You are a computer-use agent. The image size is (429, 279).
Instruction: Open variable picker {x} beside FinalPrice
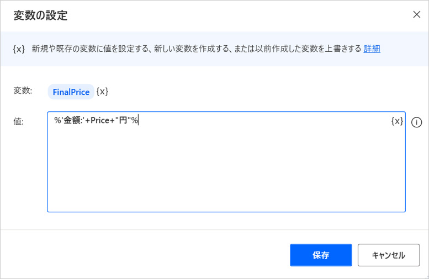(102, 92)
